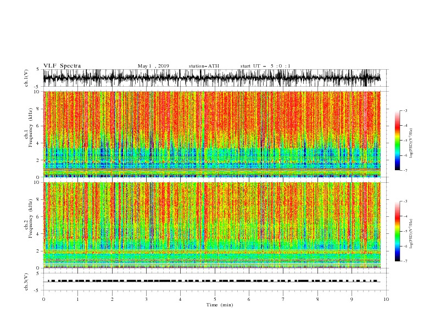Click the "-7" tick on ch.2 colorbar

[405, 261]
